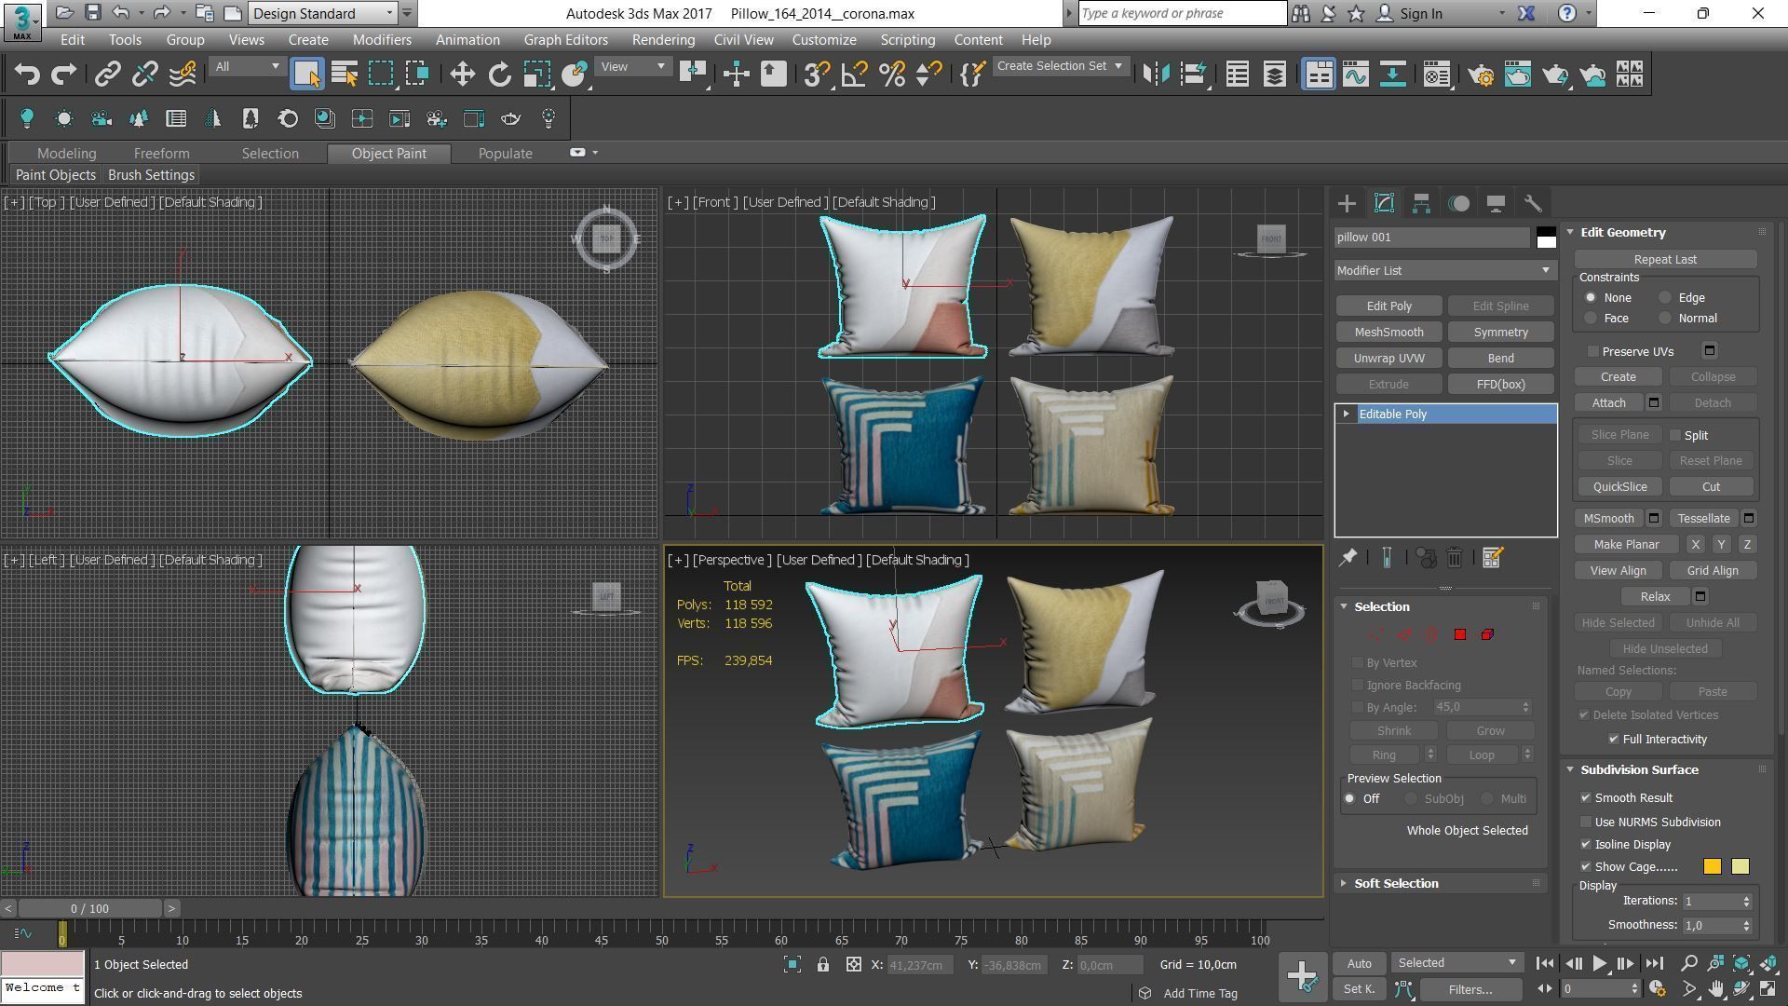Switch to the Populate ribbon tab

(505, 154)
